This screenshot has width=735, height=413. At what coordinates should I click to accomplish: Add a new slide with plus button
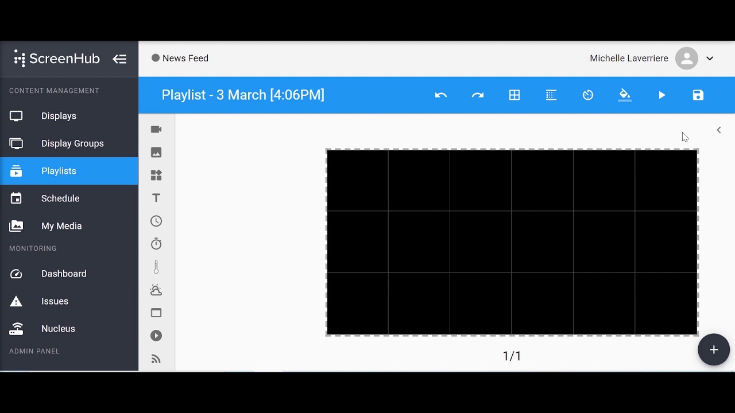[x=714, y=349]
